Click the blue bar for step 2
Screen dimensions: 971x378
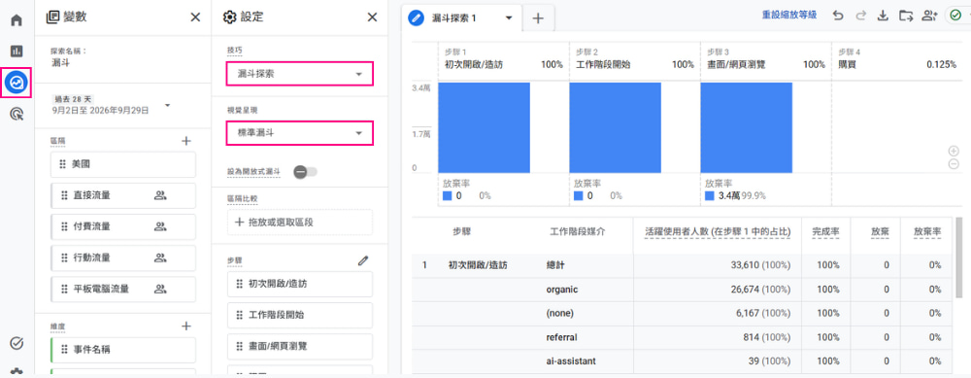(x=615, y=127)
